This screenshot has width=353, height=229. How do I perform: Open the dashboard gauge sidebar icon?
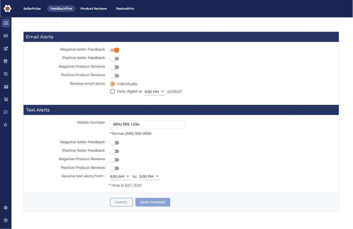click(x=6, y=23)
